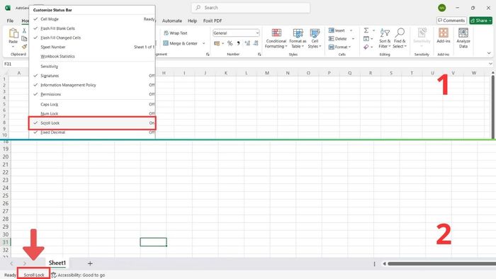Launch Analyze Data from the ribbon
Screen dimensions: 496x279
click(x=463, y=38)
